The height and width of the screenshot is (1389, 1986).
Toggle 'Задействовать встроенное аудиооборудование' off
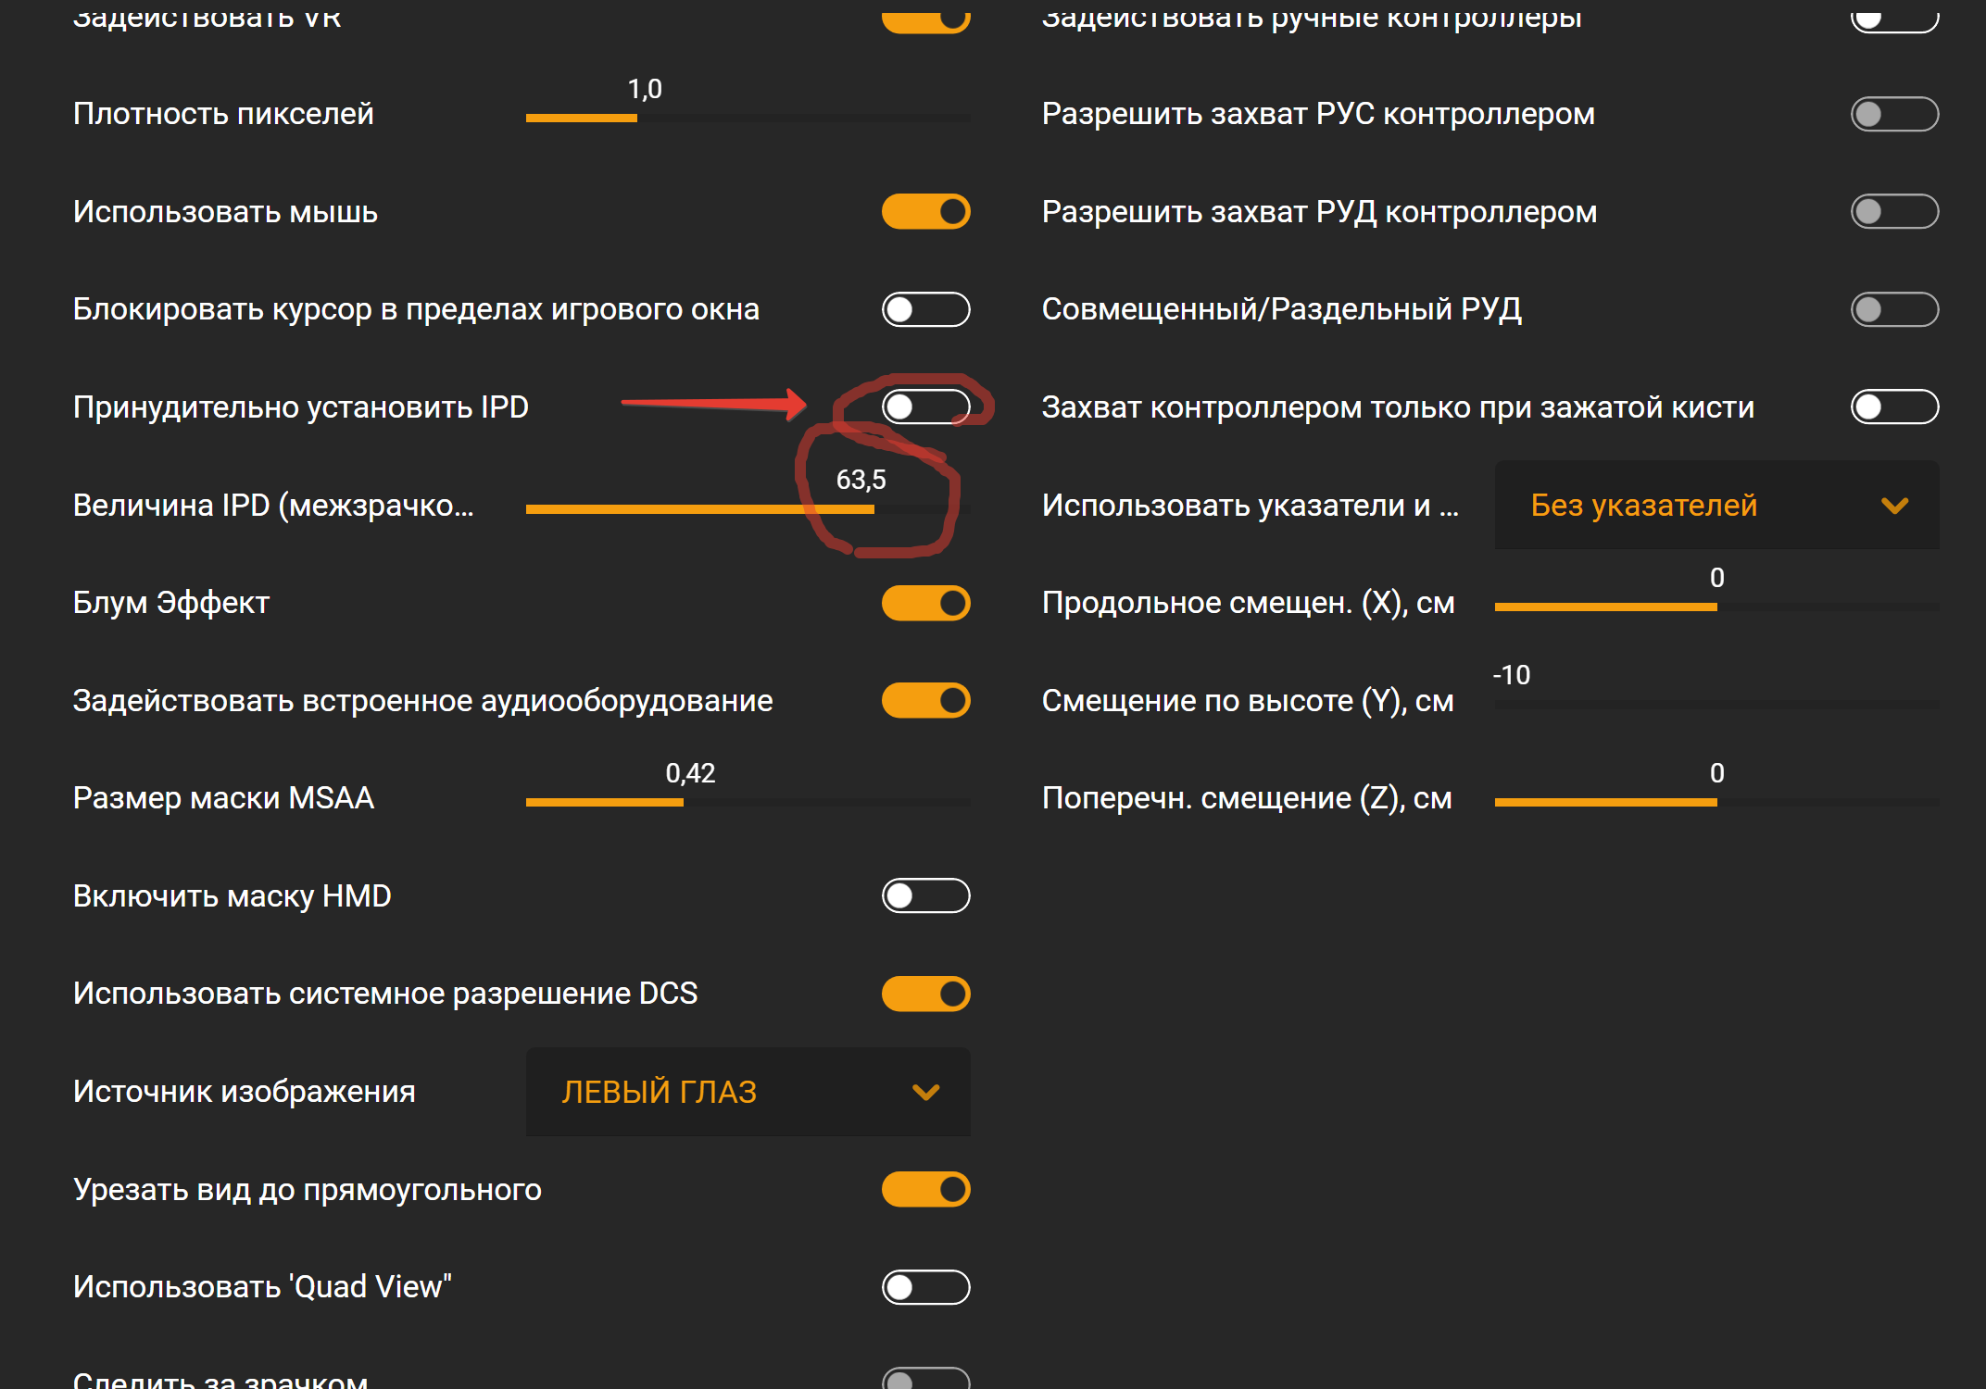click(x=925, y=701)
